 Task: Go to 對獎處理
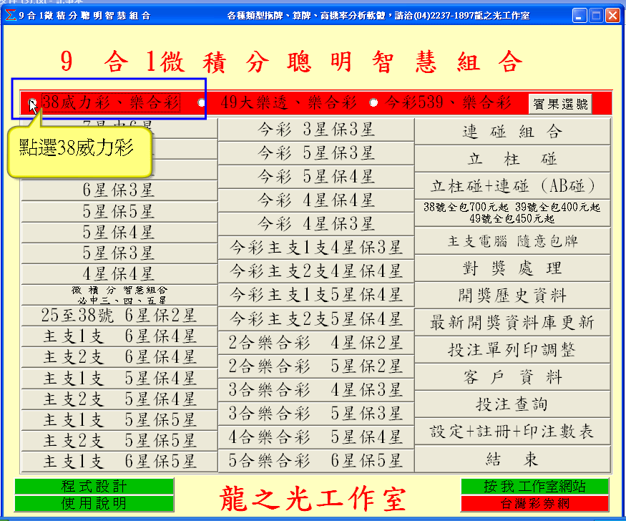pyautogui.click(x=512, y=268)
